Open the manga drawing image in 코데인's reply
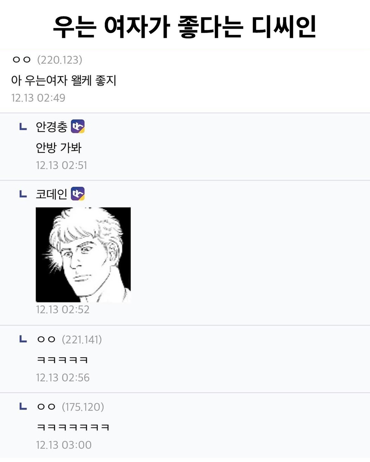The width and height of the screenshot is (370, 462). click(83, 255)
